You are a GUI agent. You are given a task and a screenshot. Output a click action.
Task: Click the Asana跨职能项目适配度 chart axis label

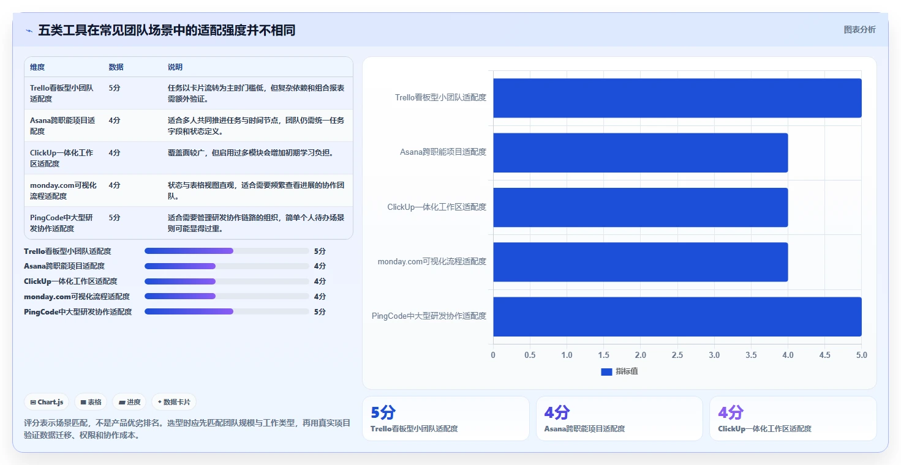443,152
